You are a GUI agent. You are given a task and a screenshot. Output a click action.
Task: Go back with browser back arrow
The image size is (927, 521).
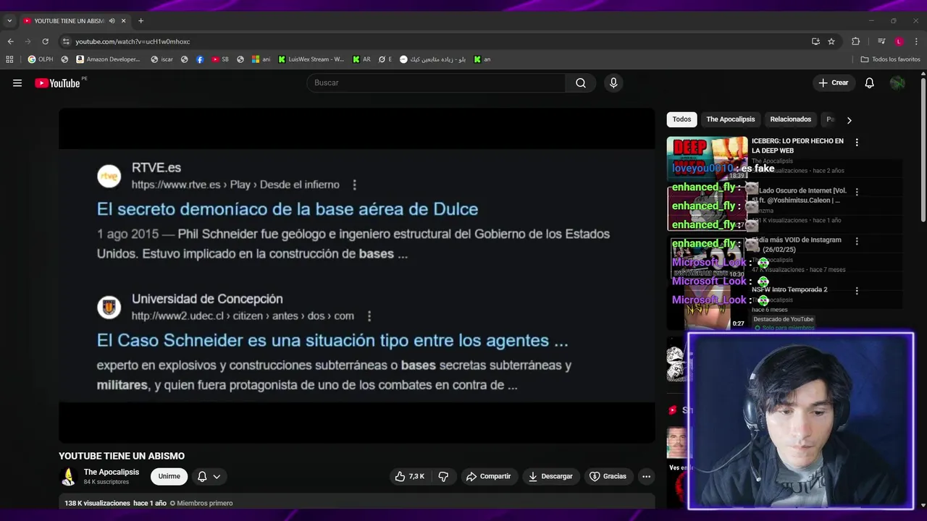pos(10,41)
